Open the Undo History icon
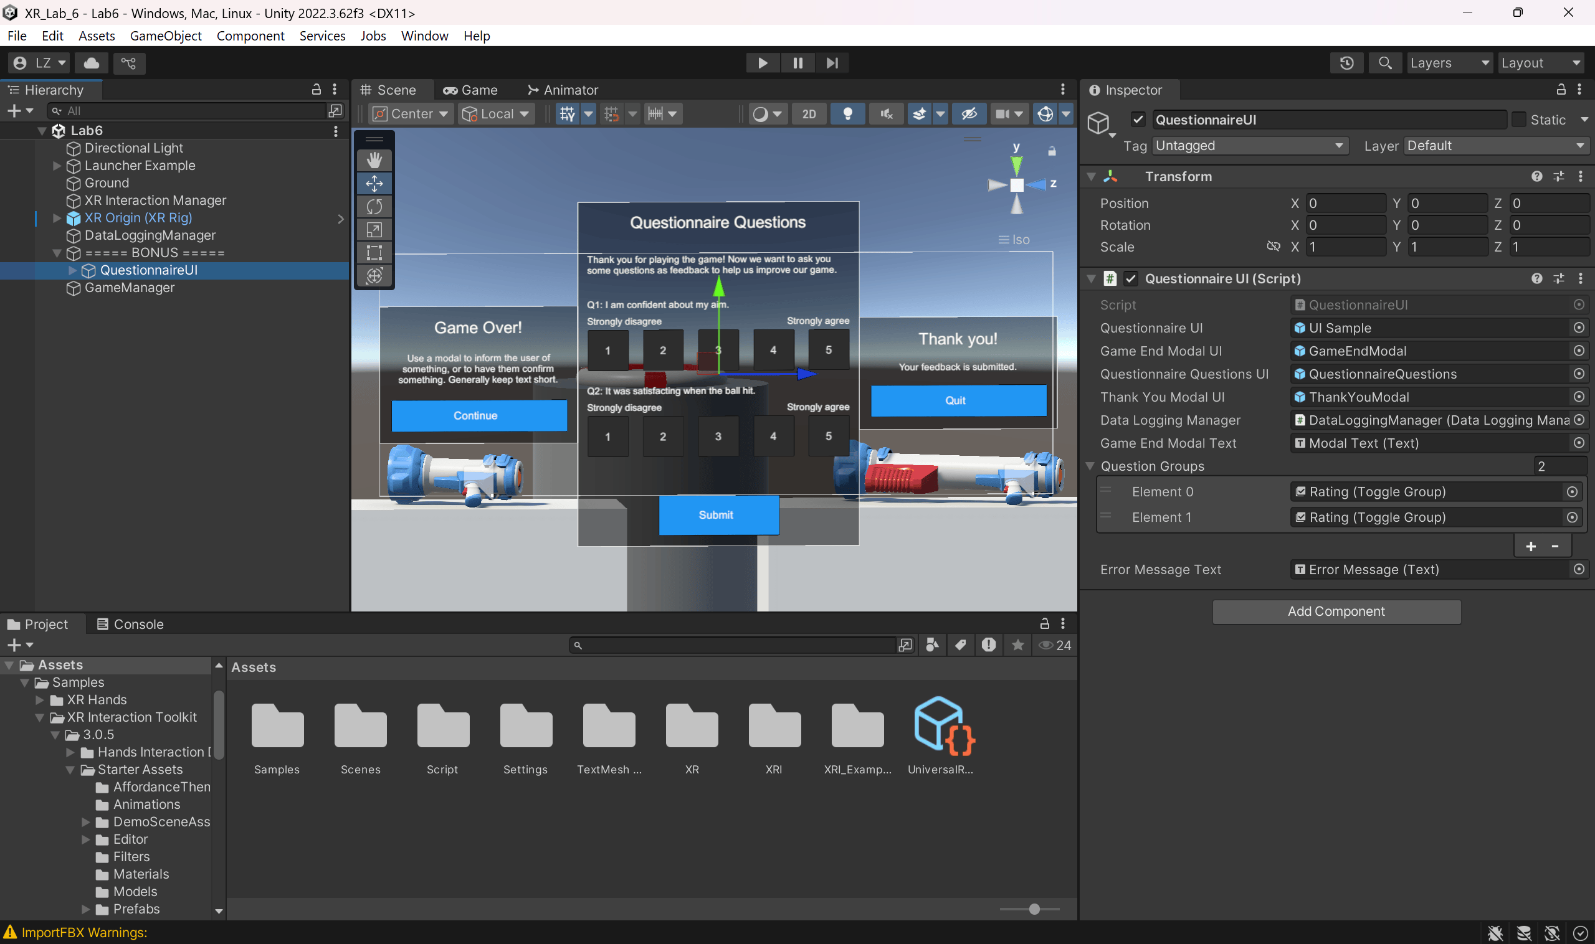The width and height of the screenshot is (1595, 944). click(x=1346, y=63)
